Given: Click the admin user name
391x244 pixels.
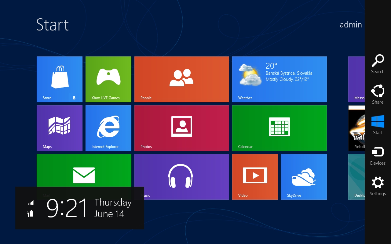Looking at the screenshot, I should point(351,25).
